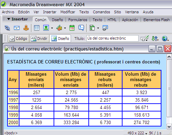This screenshot has width=172, height=135.
Task: Edit the Título field
Action: click(x=112, y=38)
